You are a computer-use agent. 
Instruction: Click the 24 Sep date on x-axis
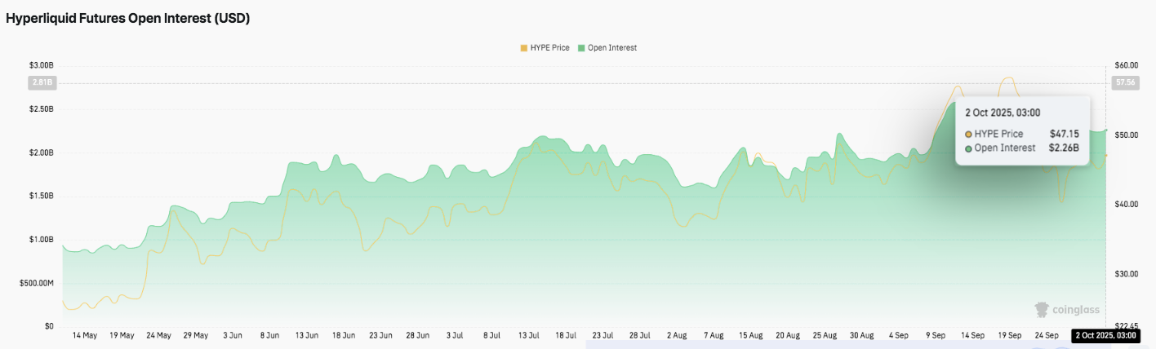pyautogui.click(x=1047, y=335)
